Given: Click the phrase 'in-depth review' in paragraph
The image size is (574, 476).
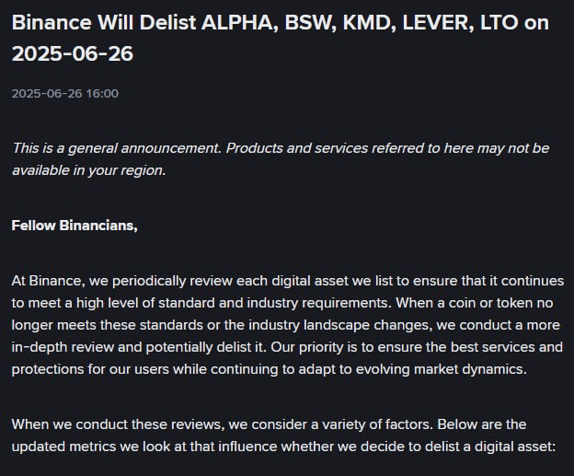Looking at the screenshot, I should [x=63, y=347].
